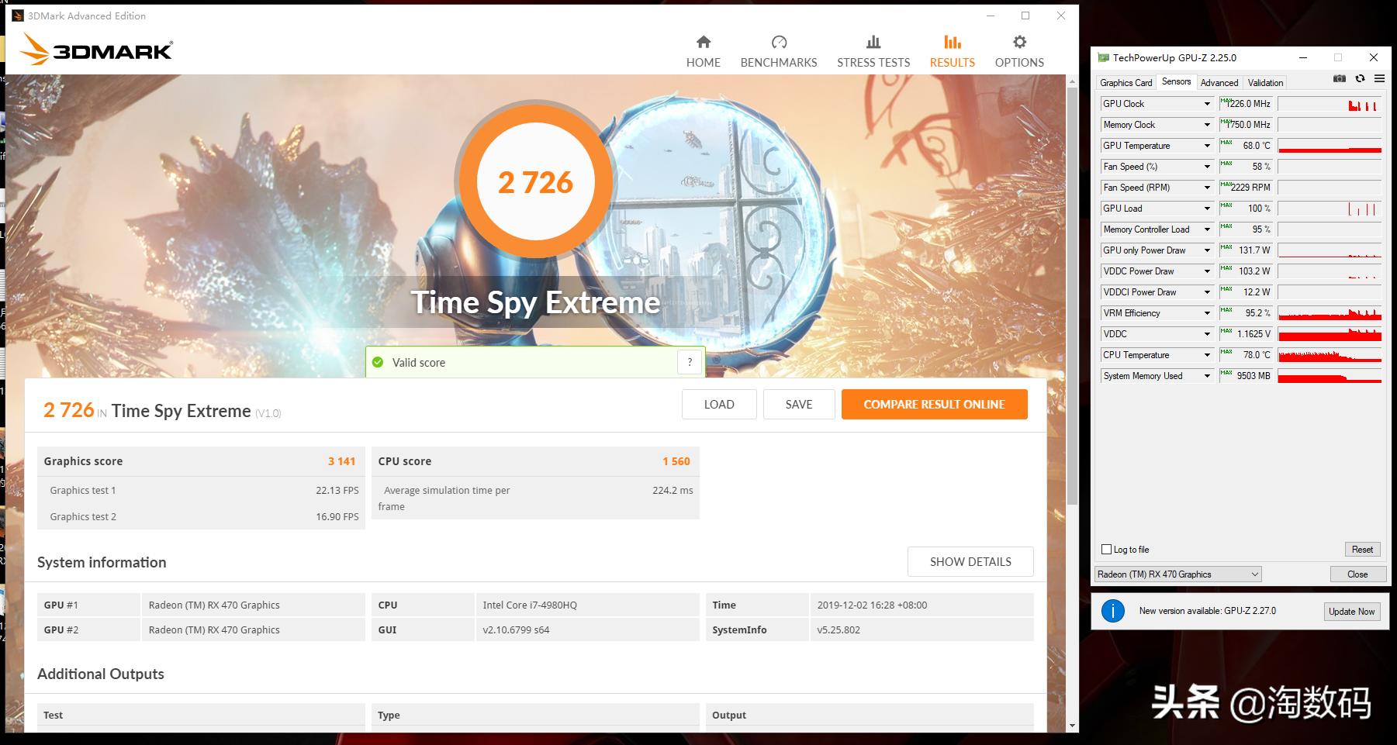Viewport: 1397px width, 745px height.
Task: Click Update Now for GPU-Z 2.27.0
Action: [x=1352, y=611]
